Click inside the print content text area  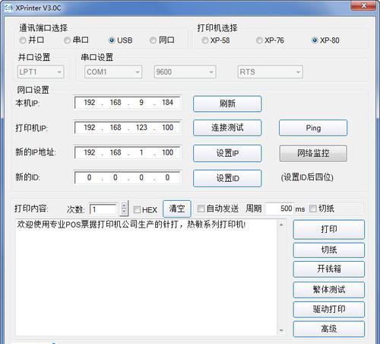pyautogui.click(x=146, y=277)
